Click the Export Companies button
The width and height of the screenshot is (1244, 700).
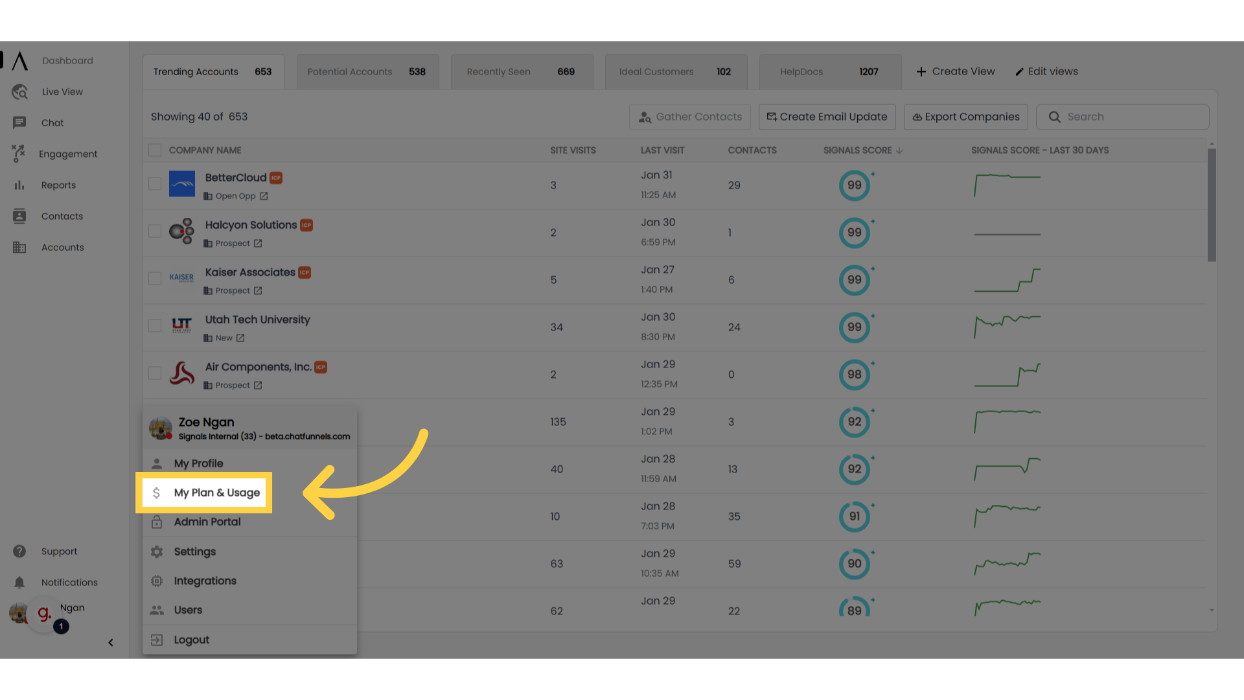tap(965, 117)
